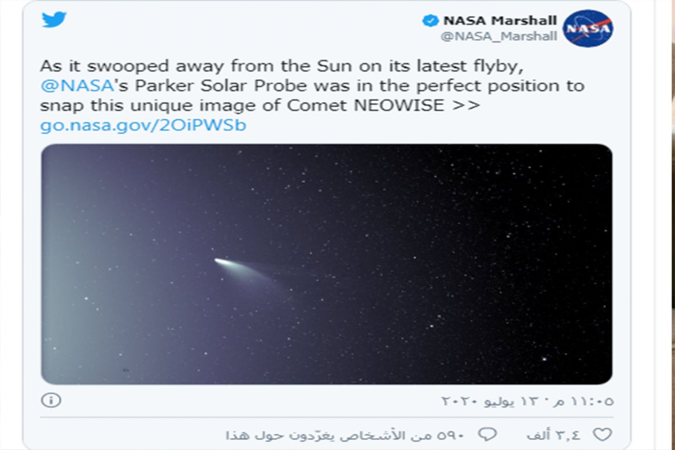Open the @NASA_Marshall handle link
This screenshot has height=450, width=675.
click(x=499, y=37)
